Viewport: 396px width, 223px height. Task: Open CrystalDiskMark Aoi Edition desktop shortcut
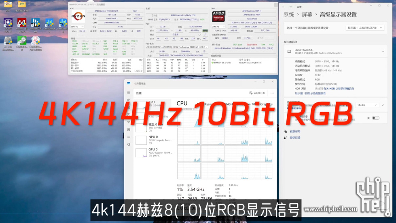coord(35,43)
